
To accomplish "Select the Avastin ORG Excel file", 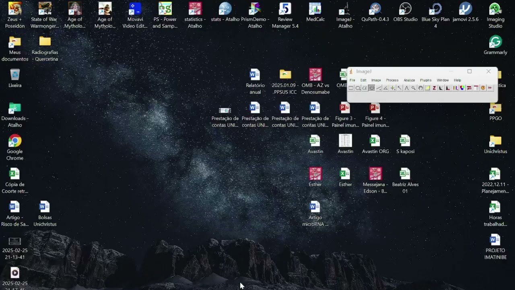I will (375, 144).
